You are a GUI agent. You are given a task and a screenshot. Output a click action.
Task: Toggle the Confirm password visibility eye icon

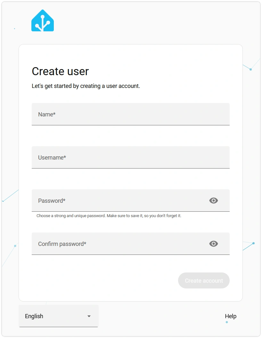click(x=213, y=244)
